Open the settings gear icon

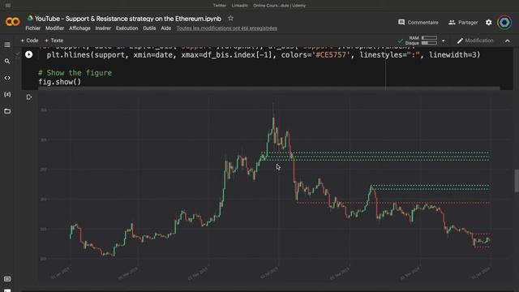click(488, 23)
